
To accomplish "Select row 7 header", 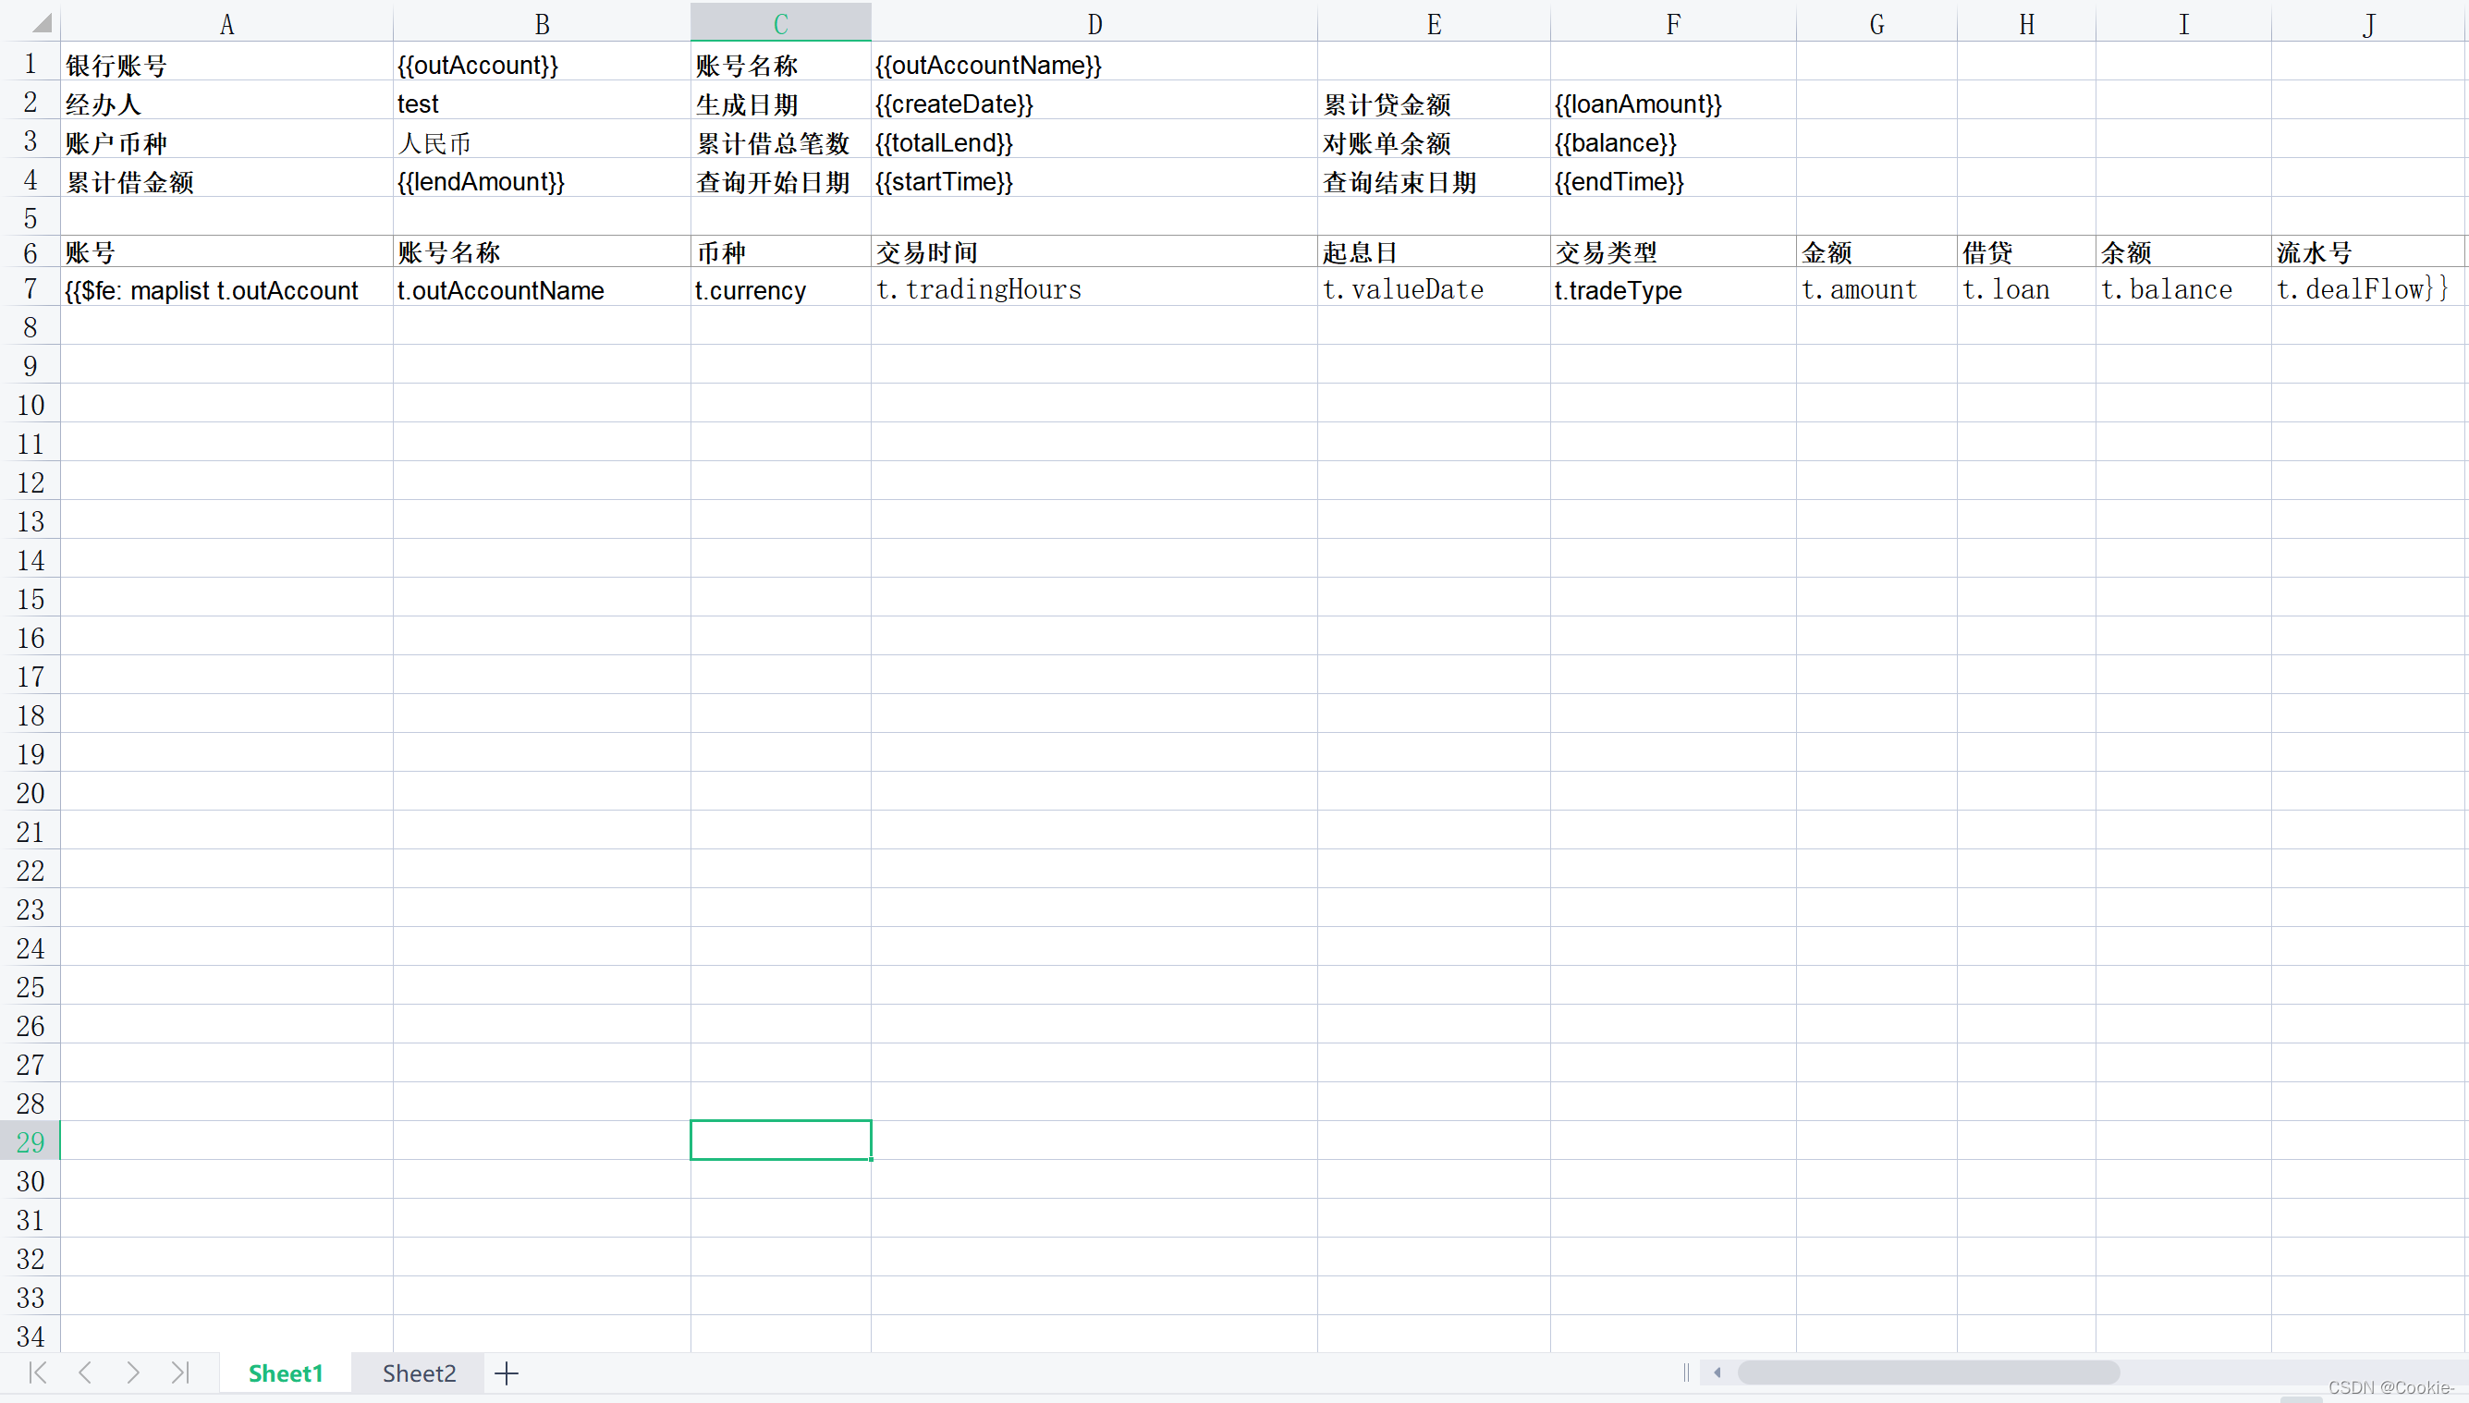I will 30,288.
